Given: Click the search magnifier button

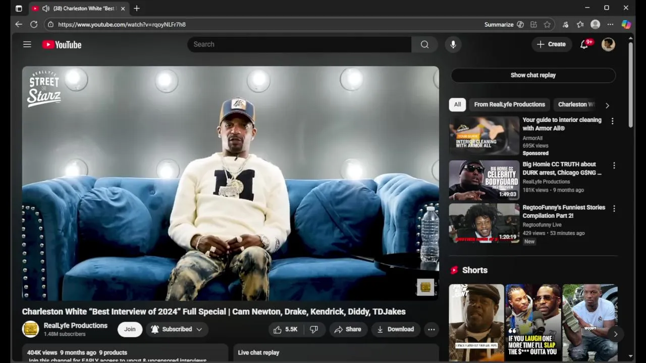Looking at the screenshot, I should [x=424, y=44].
